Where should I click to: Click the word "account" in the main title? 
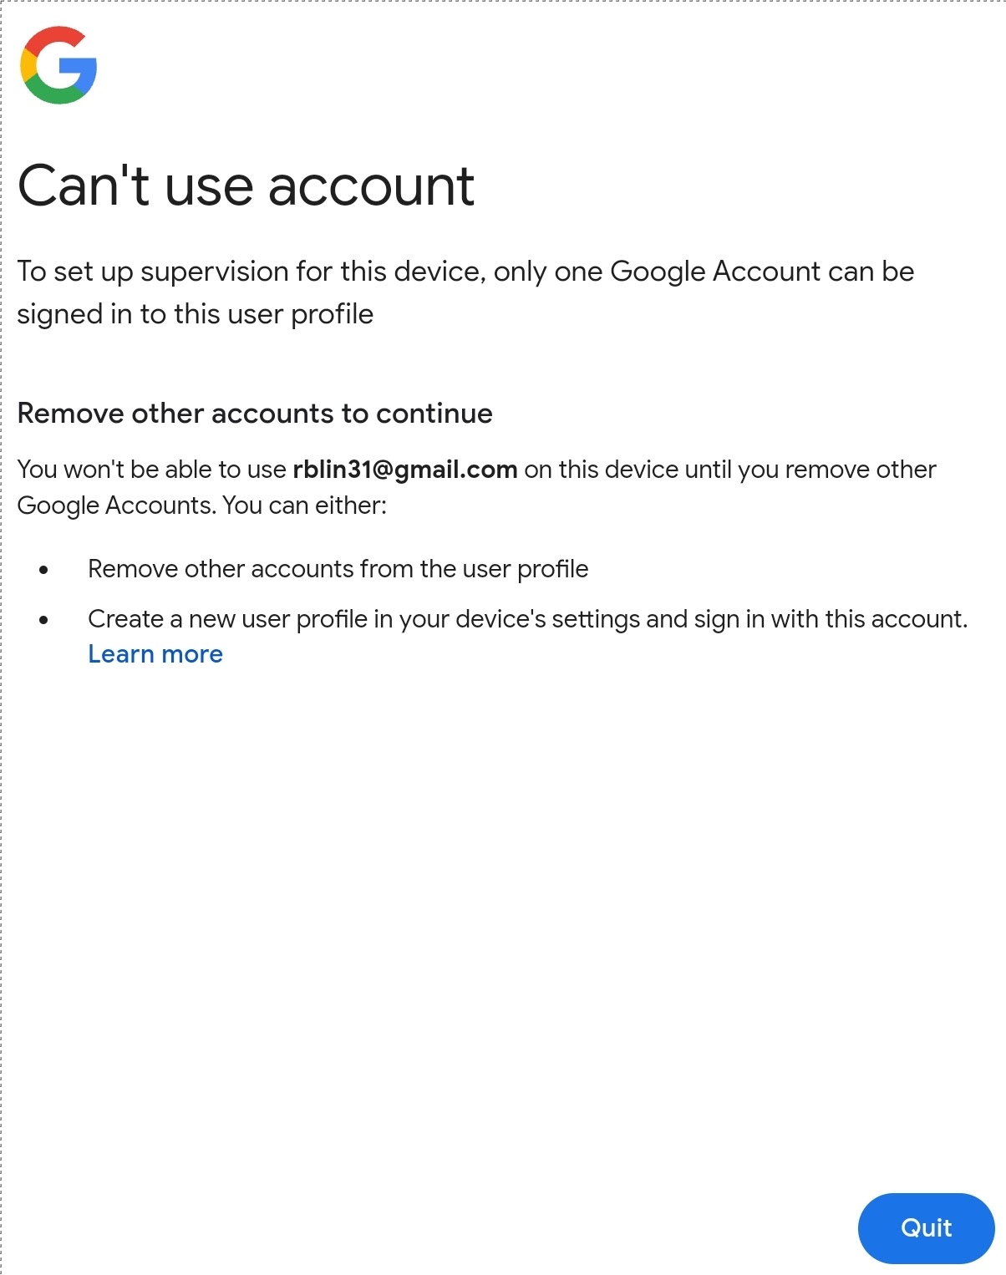click(371, 185)
